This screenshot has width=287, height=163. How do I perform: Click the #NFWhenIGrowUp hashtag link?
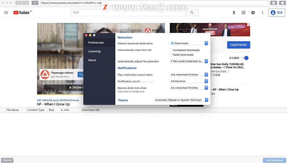69,100
